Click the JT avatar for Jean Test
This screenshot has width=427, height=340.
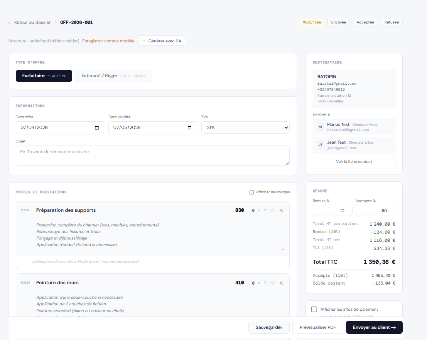321,145
